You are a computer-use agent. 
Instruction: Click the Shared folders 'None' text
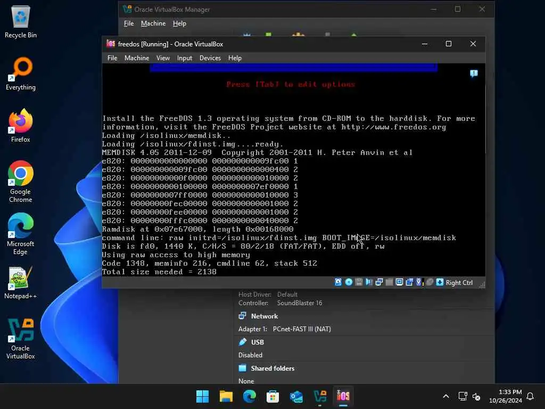(x=246, y=381)
